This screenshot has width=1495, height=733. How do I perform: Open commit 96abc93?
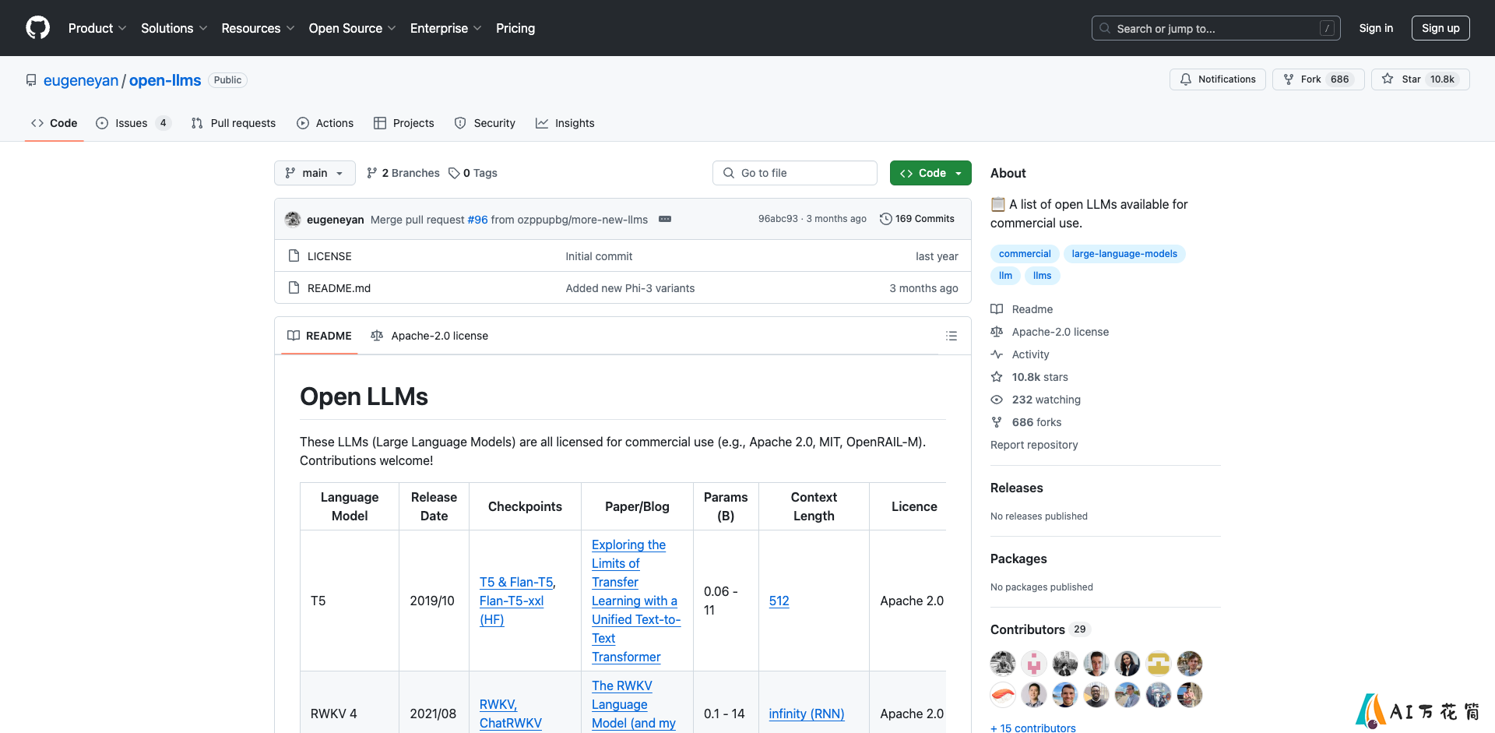(x=778, y=219)
